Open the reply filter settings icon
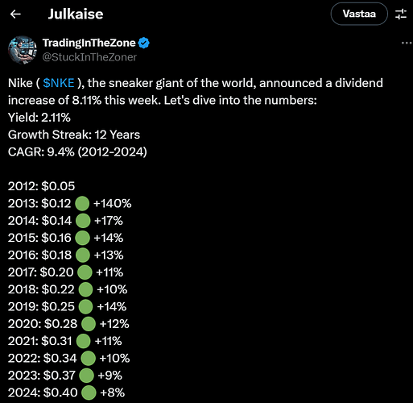413x403 pixels. click(401, 14)
